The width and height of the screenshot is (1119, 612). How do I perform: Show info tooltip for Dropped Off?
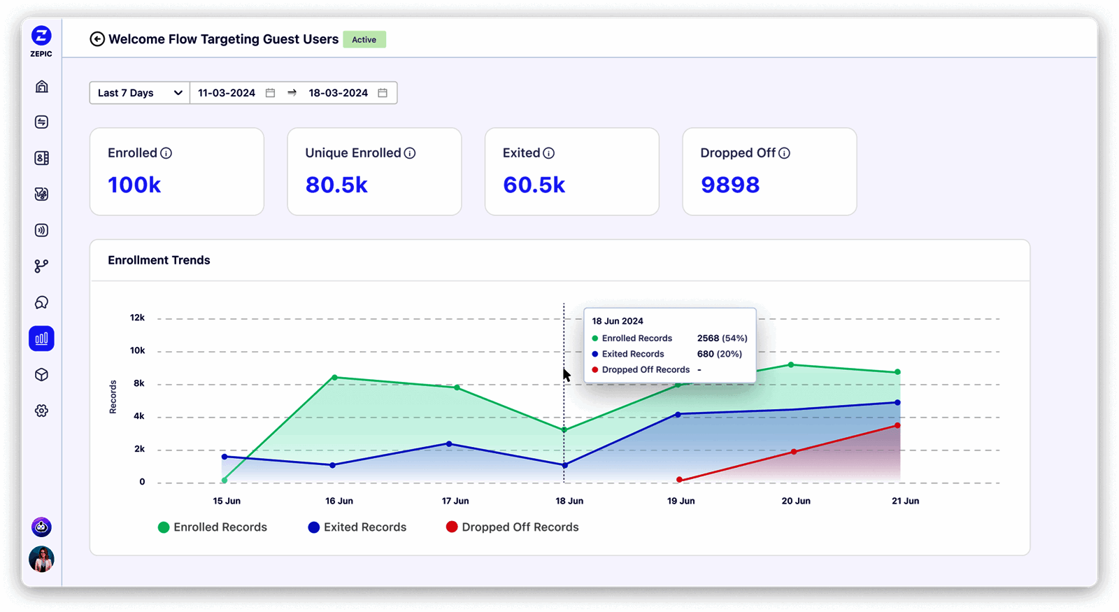click(x=785, y=153)
